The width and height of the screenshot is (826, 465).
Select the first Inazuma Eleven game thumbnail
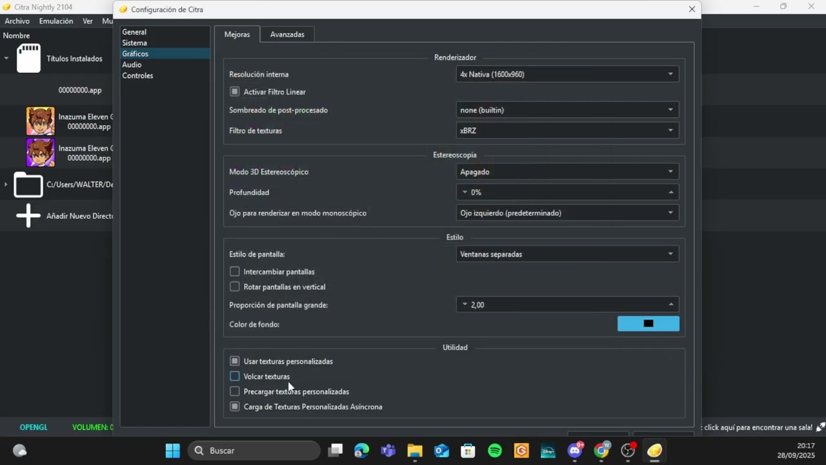point(40,121)
